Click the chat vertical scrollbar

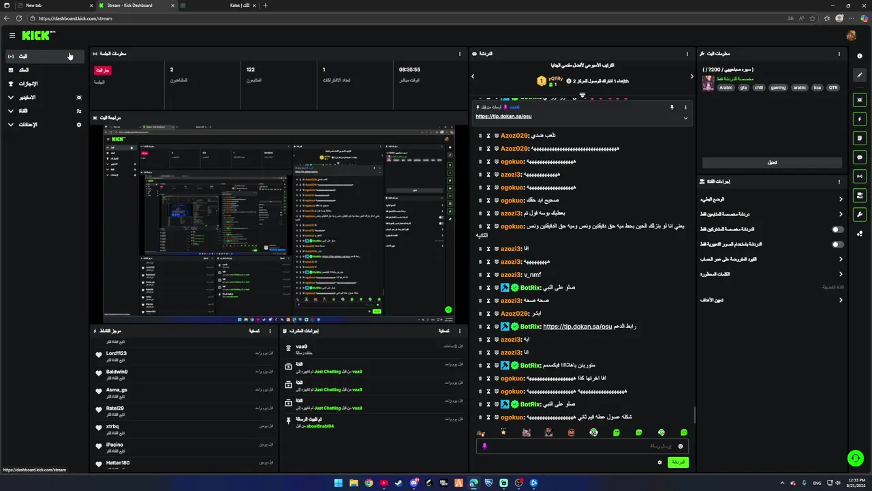coord(695,415)
